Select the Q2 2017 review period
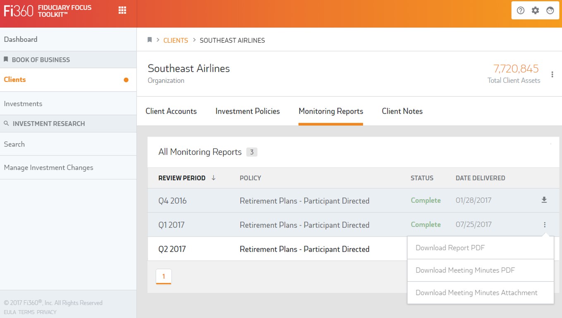 pos(172,249)
